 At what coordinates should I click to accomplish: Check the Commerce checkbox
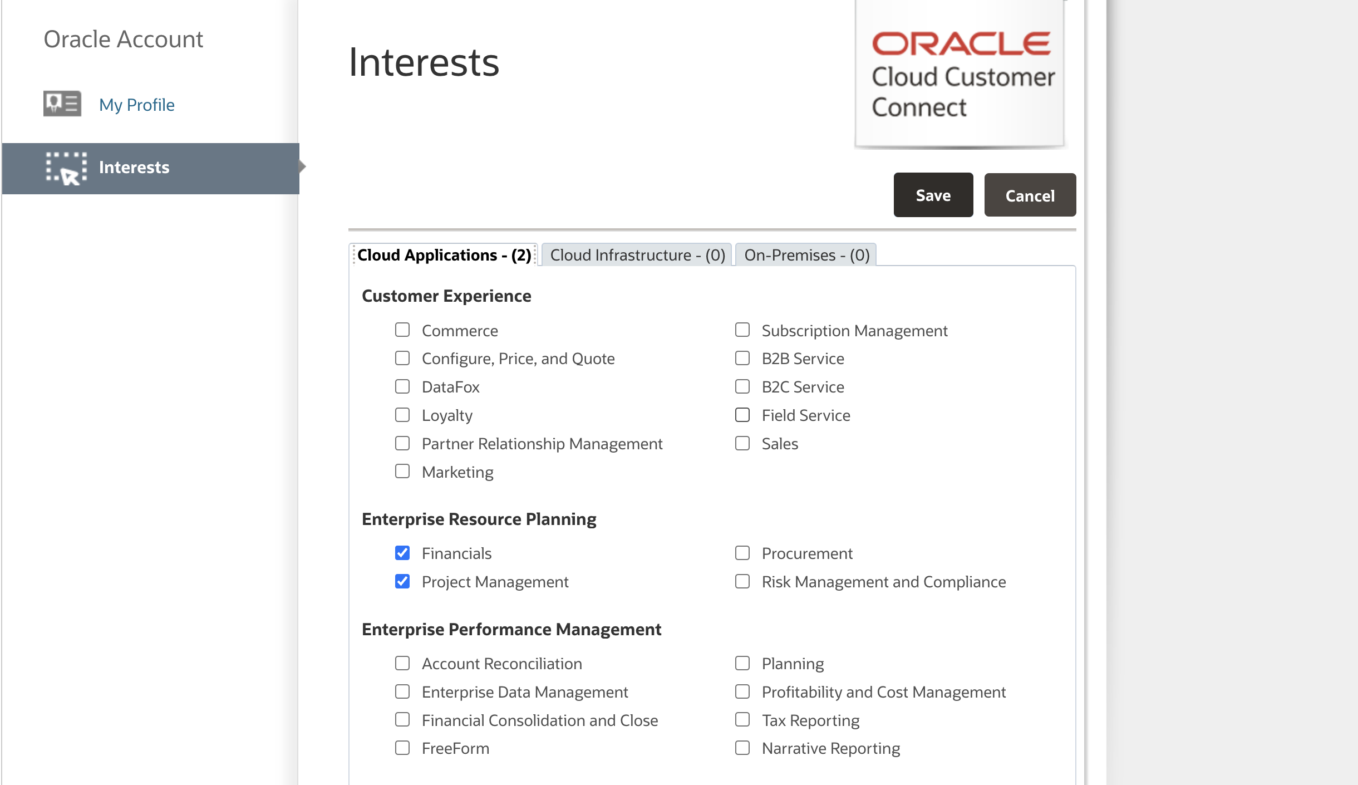[402, 330]
